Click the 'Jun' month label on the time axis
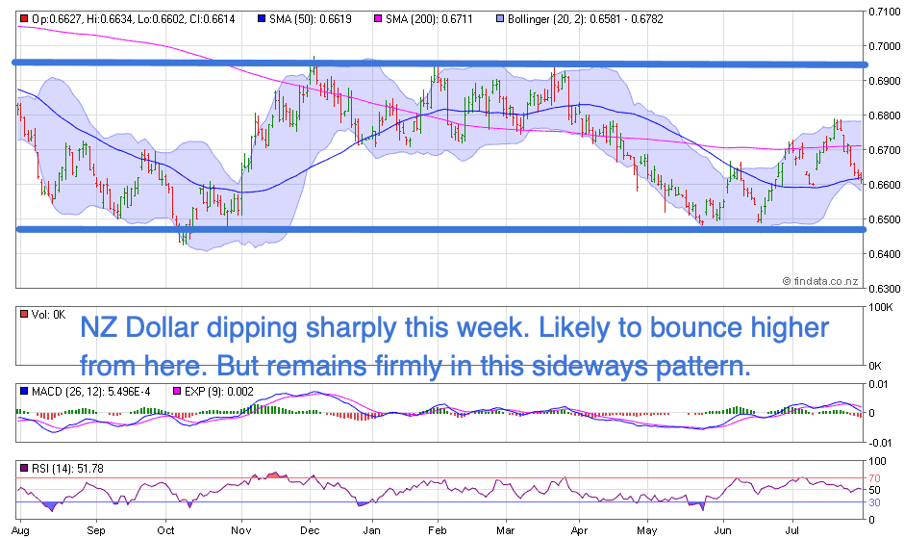Image resolution: width=904 pixels, height=539 pixels. tap(722, 530)
